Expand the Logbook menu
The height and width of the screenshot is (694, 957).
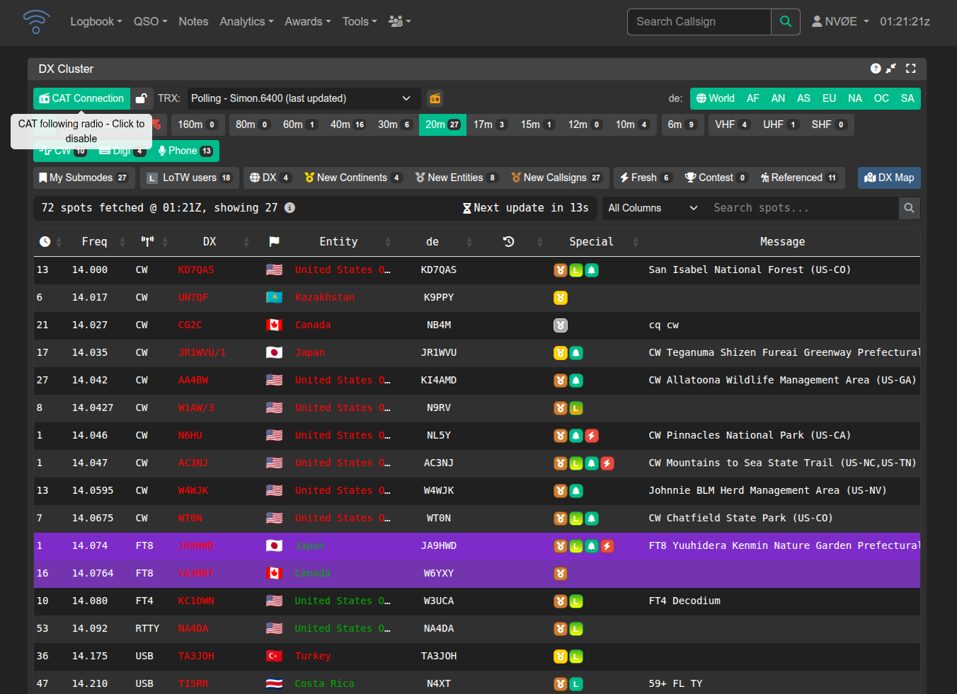coord(96,22)
